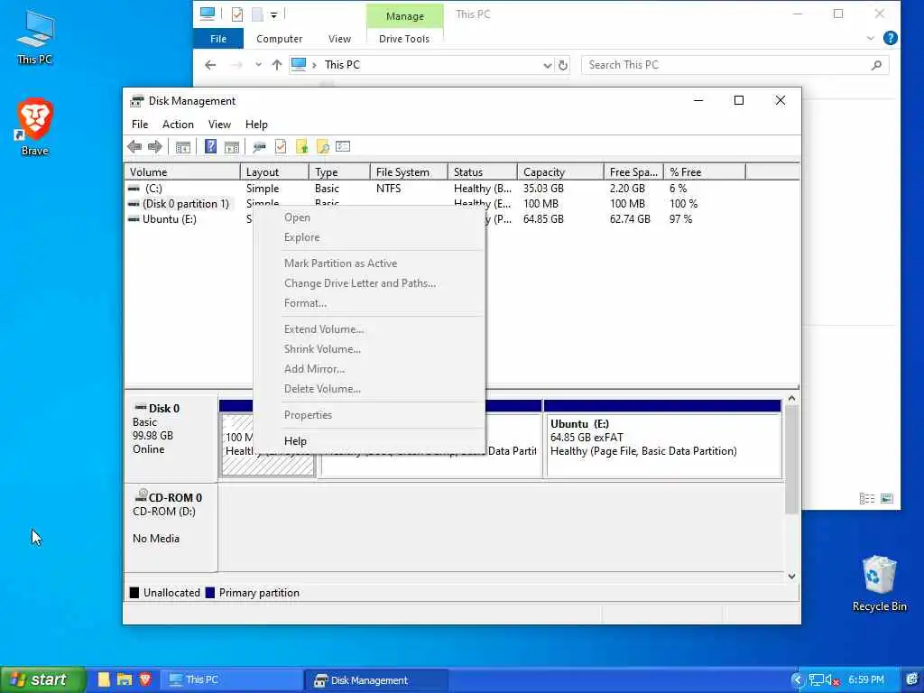Click the scroll down arrow in disk pane
This screenshot has width=924, height=693.
tap(791, 577)
